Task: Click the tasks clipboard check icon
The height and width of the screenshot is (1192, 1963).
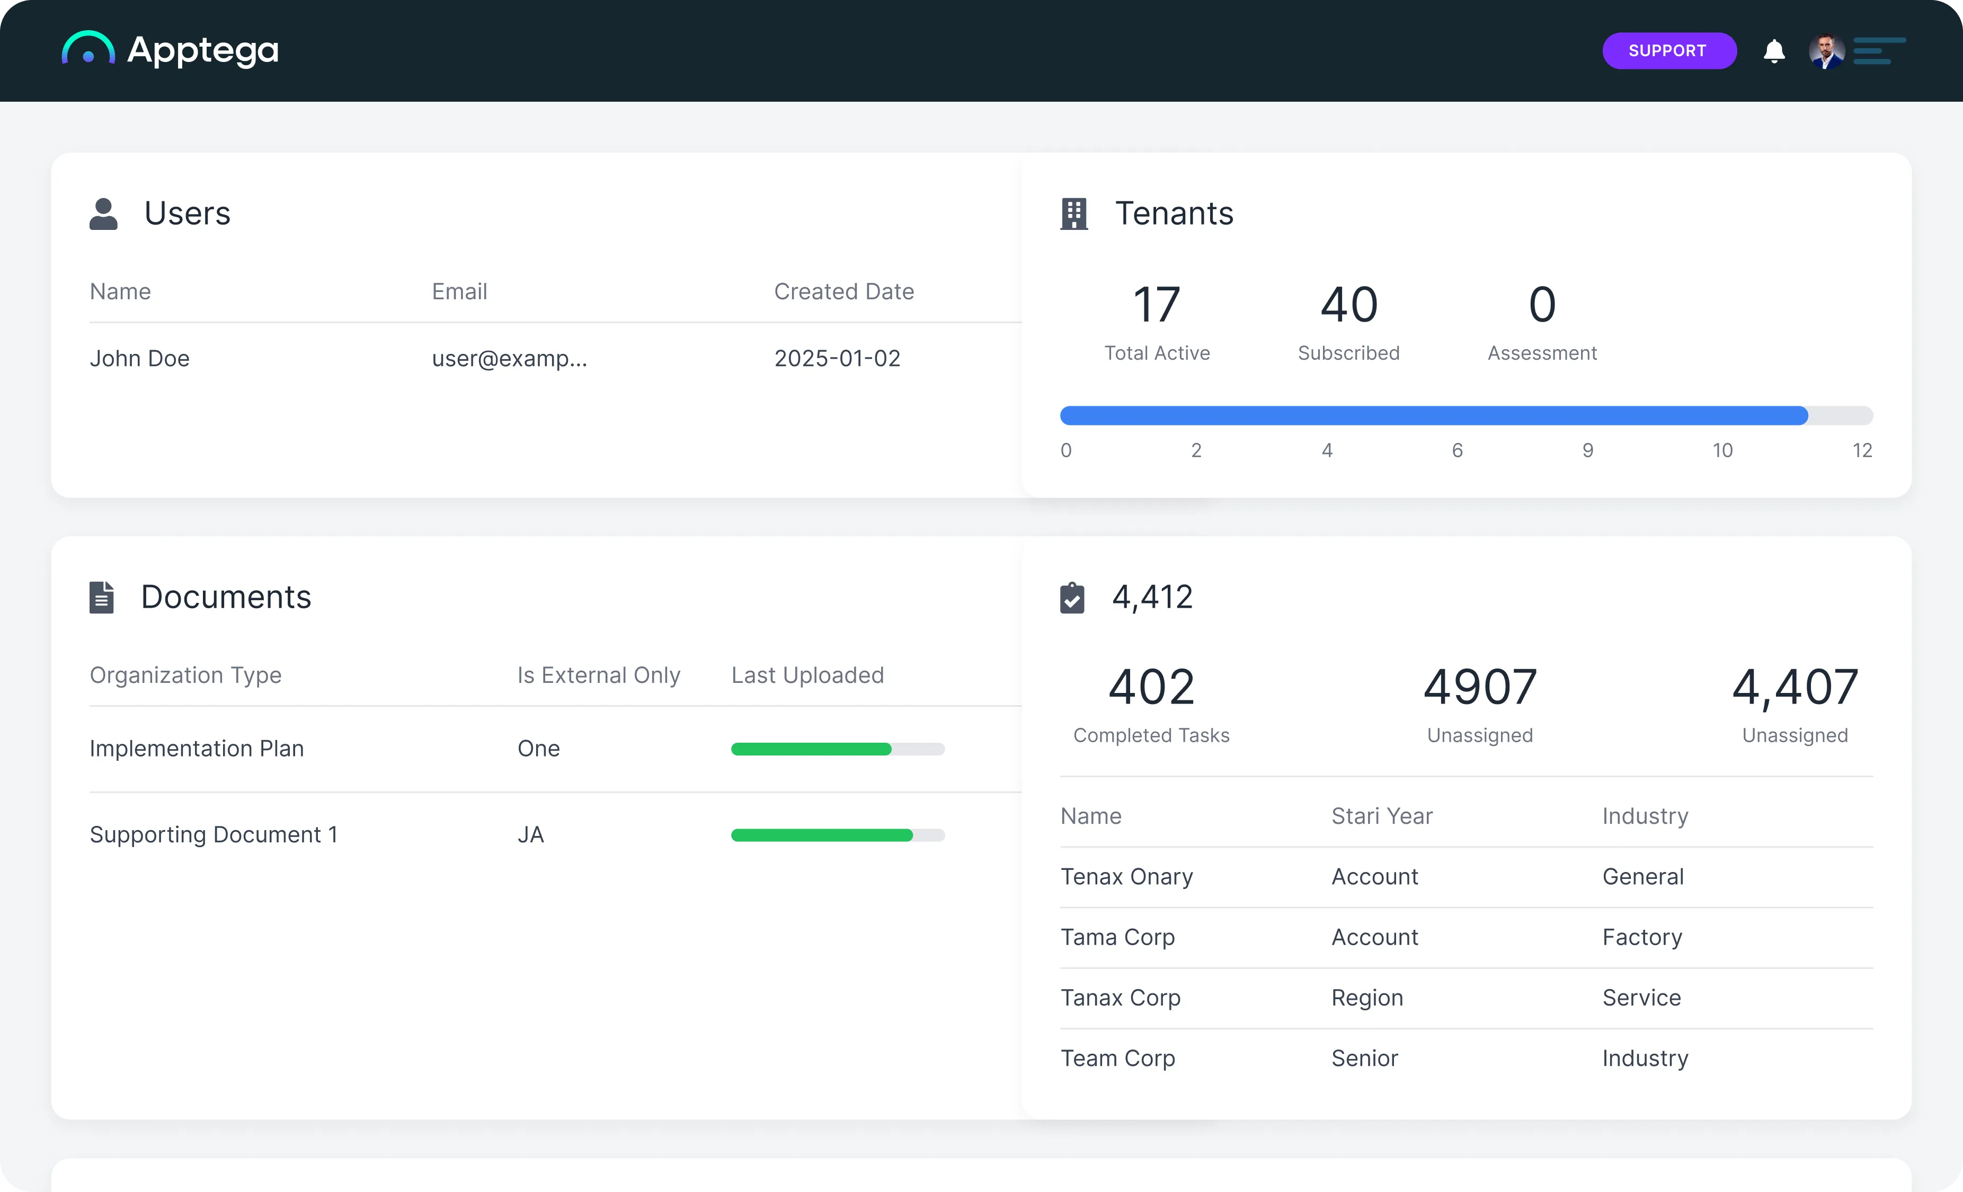Action: [1072, 598]
